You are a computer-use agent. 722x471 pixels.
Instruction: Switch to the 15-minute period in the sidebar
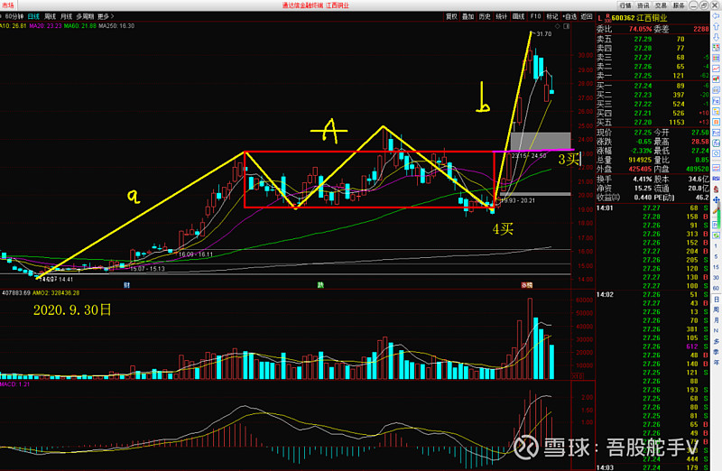716,267
